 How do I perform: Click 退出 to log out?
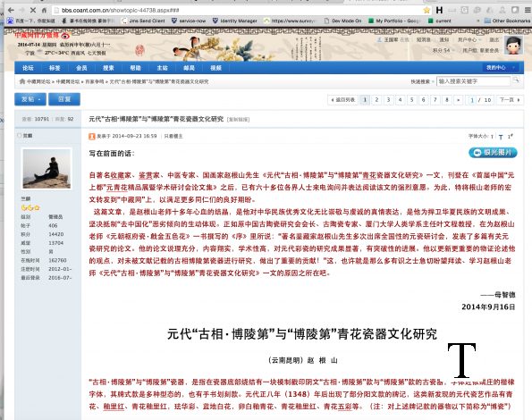[x=494, y=39]
